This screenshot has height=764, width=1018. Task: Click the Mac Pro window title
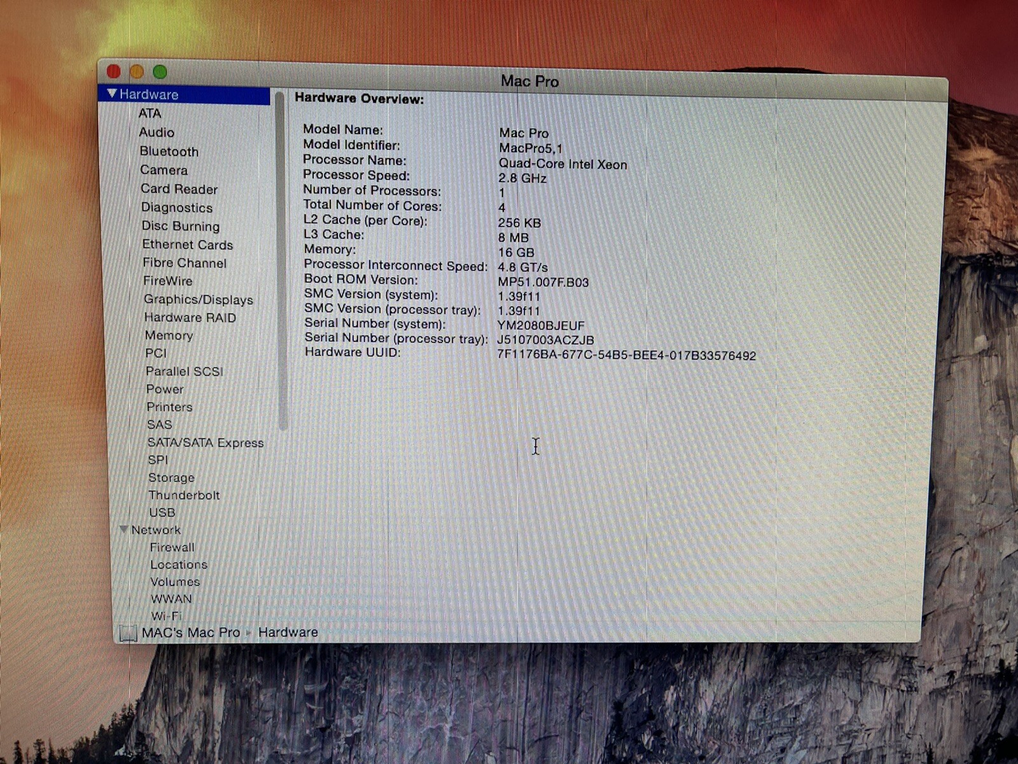pyautogui.click(x=529, y=81)
